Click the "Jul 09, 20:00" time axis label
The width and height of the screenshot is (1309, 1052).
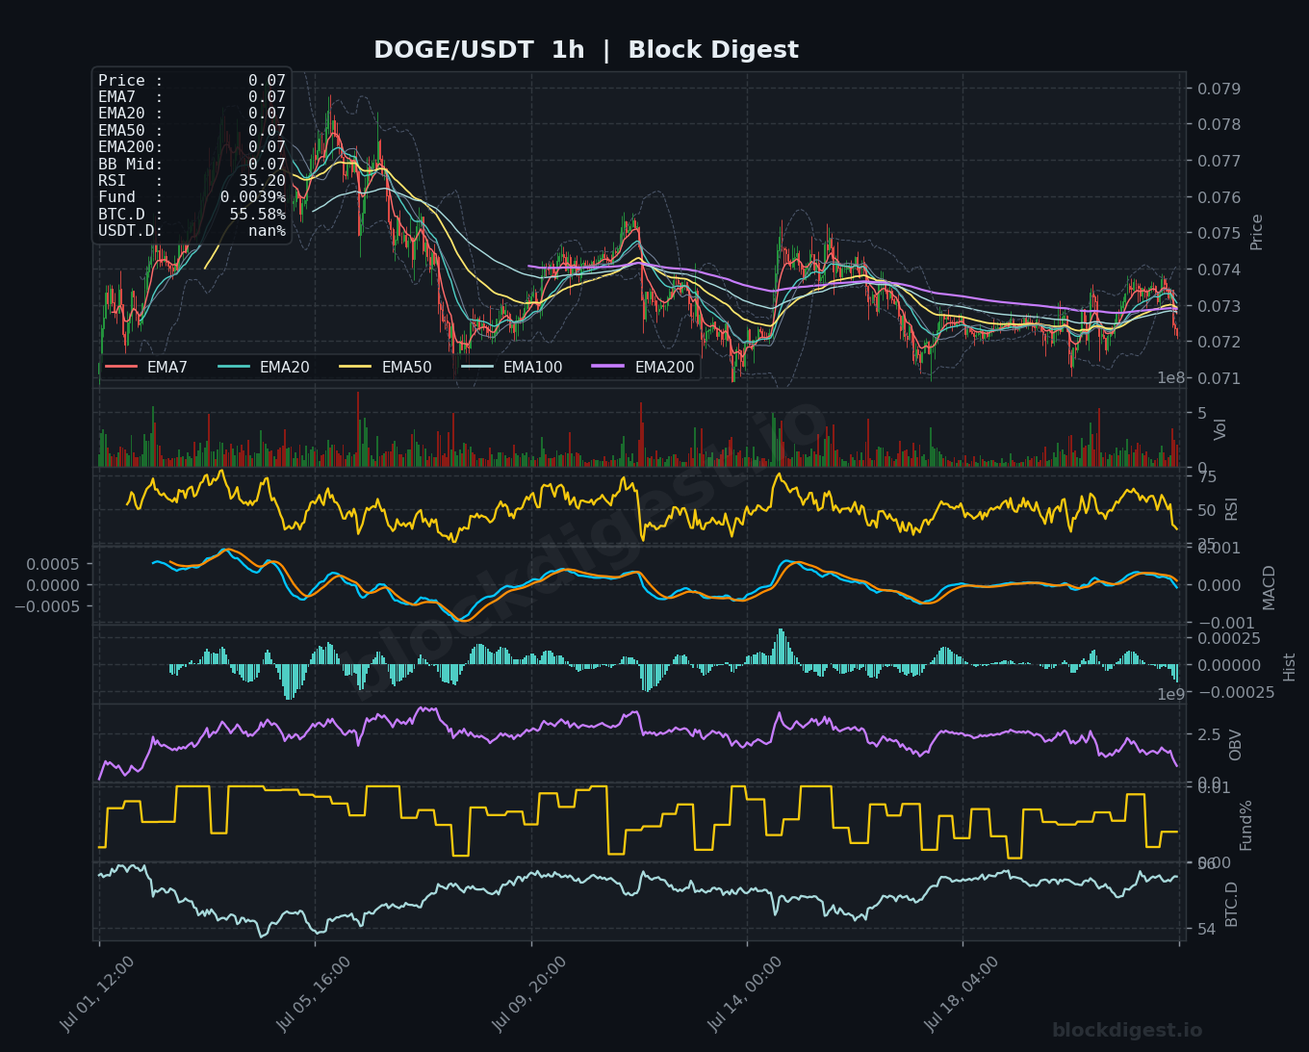529,994
